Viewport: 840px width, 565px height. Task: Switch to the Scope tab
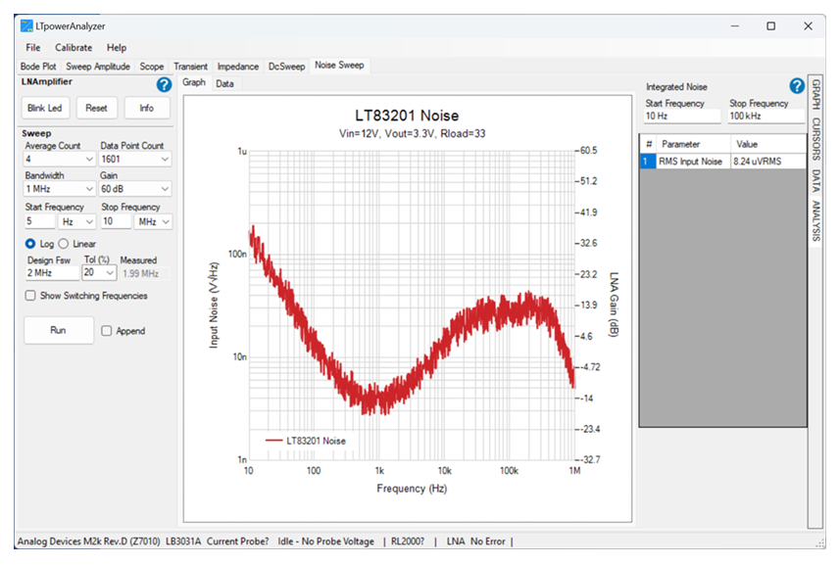pyautogui.click(x=152, y=67)
